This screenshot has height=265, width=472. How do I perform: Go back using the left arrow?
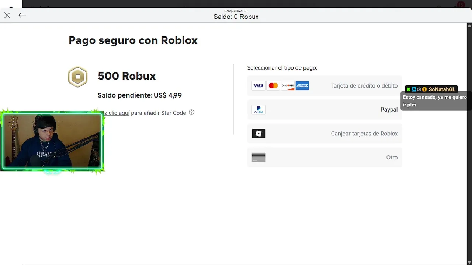pyautogui.click(x=22, y=15)
